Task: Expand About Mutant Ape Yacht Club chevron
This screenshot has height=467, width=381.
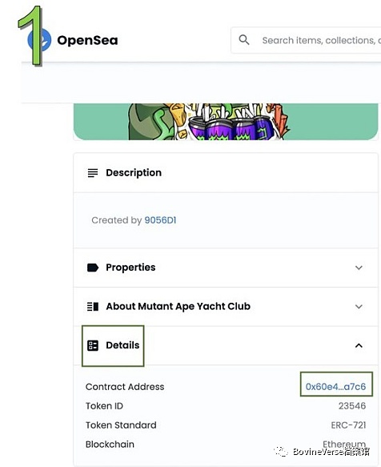Action: [359, 307]
